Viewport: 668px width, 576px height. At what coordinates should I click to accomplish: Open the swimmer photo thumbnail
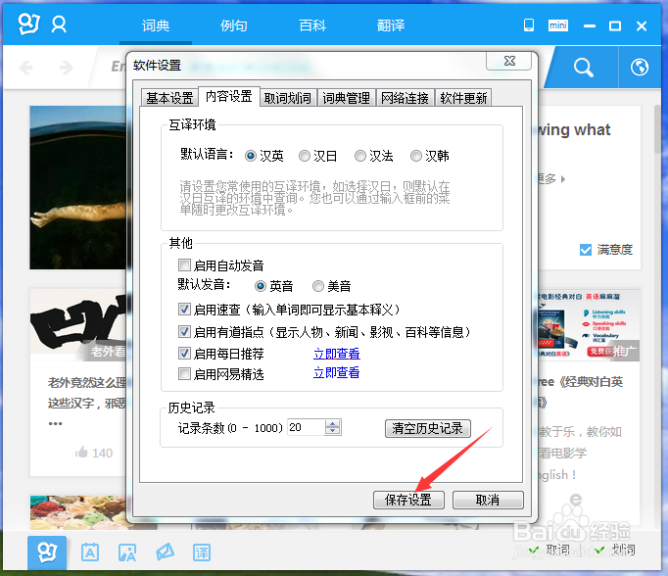click(x=78, y=188)
